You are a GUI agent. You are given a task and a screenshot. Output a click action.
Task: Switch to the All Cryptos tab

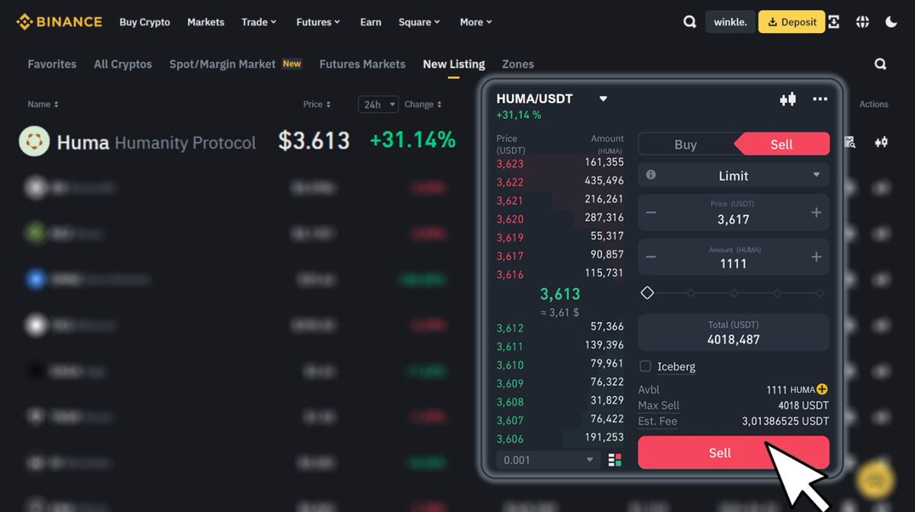pos(123,64)
